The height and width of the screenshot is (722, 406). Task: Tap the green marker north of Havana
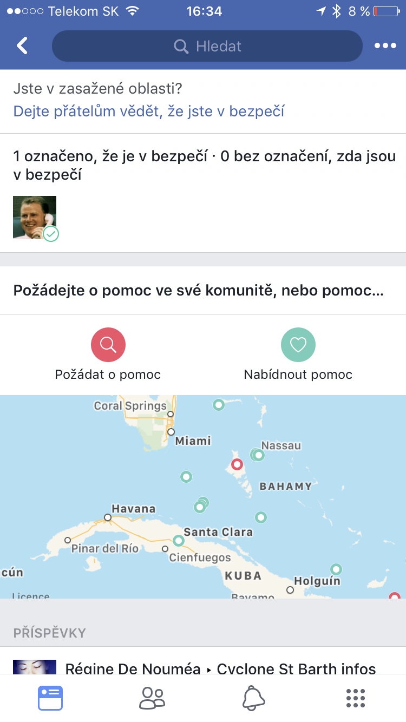[x=186, y=477]
